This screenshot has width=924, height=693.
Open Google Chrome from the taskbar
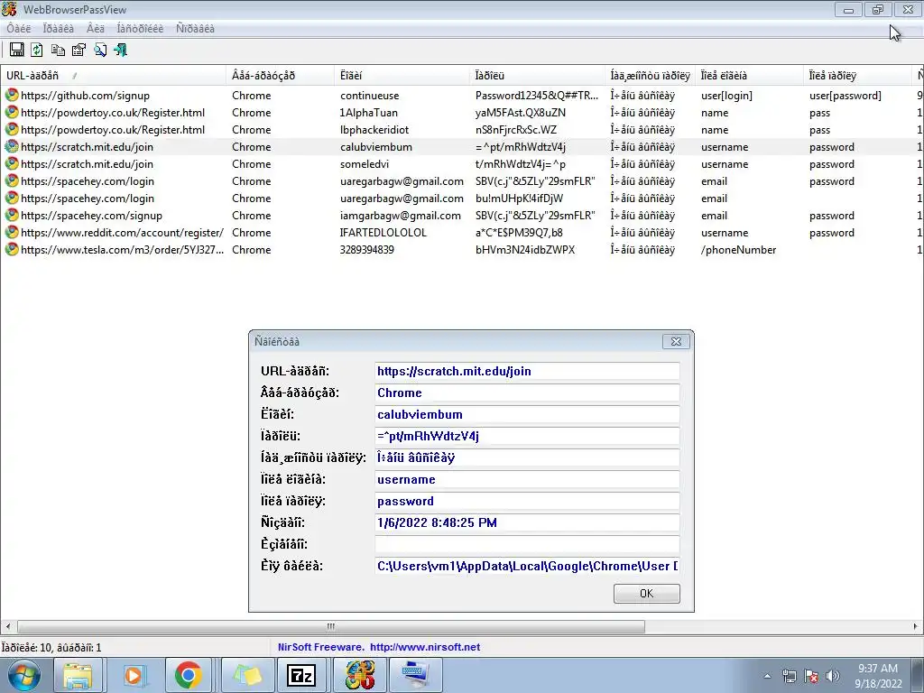189,675
